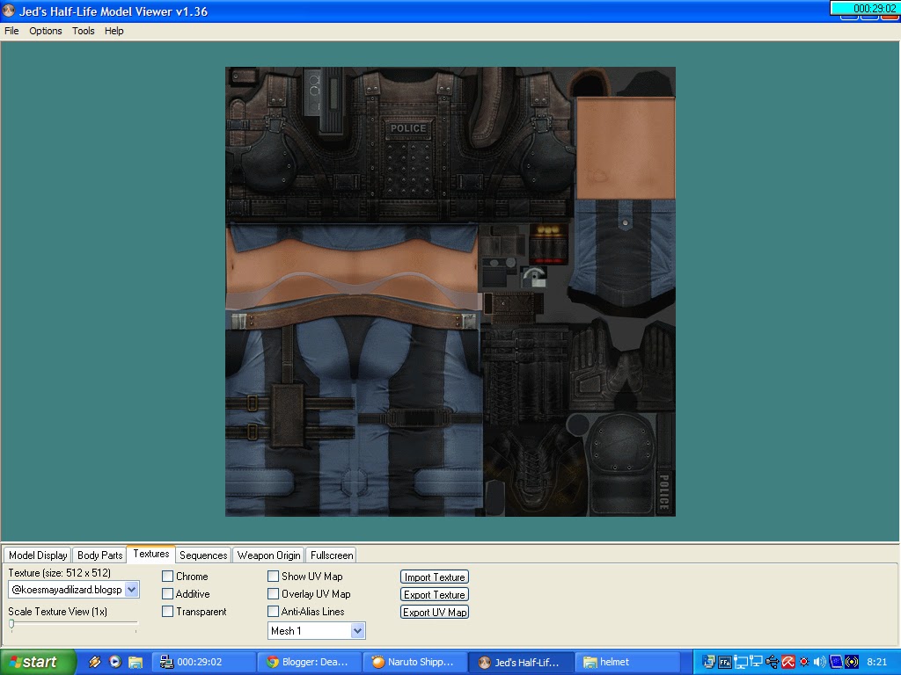Launch Windows Media Player quick launch icon
Screen dimensions: 901x675
pos(115,662)
